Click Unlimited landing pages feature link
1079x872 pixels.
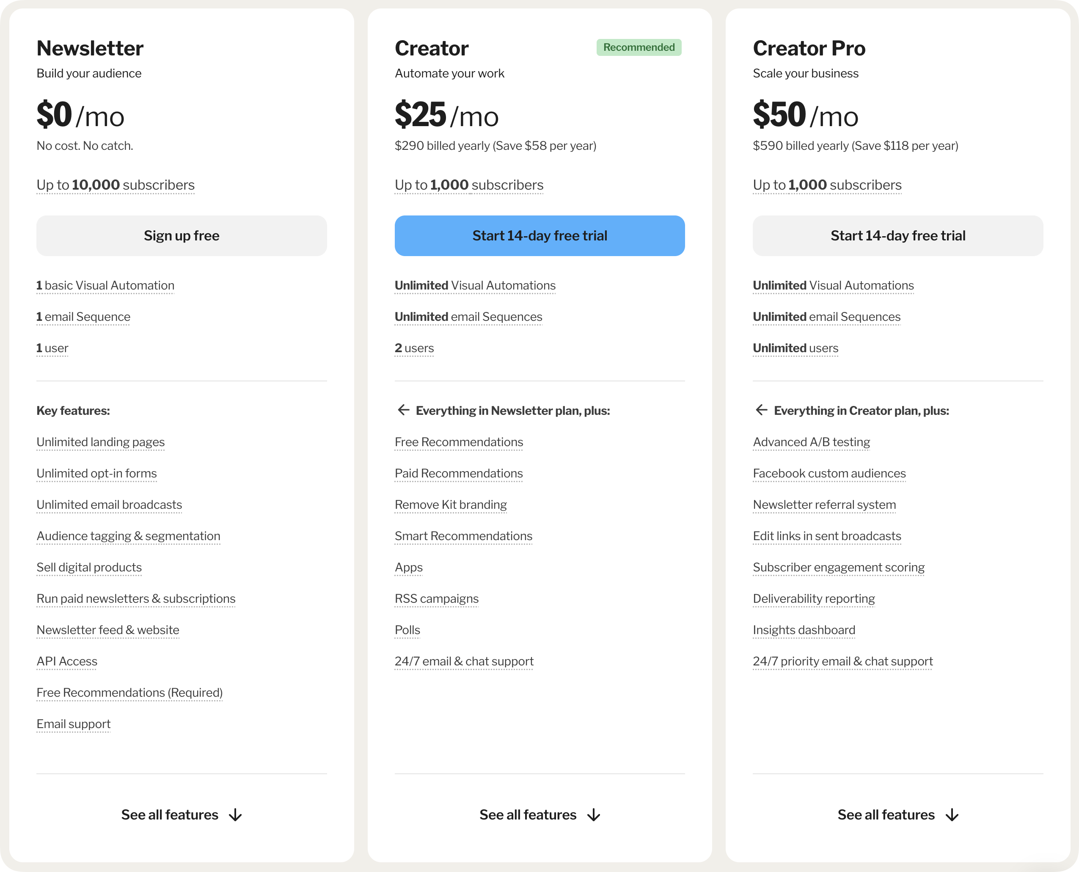coord(100,442)
